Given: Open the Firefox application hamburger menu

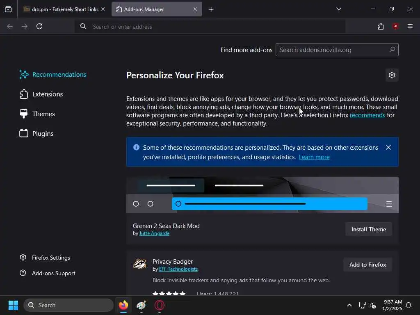Looking at the screenshot, I should point(410,26).
